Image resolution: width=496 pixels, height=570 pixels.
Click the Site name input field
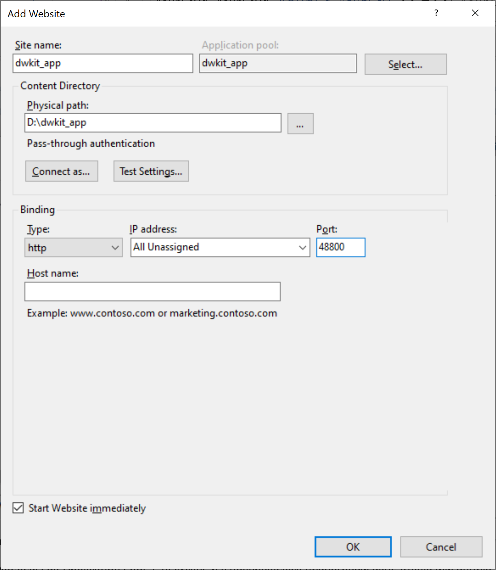103,63
